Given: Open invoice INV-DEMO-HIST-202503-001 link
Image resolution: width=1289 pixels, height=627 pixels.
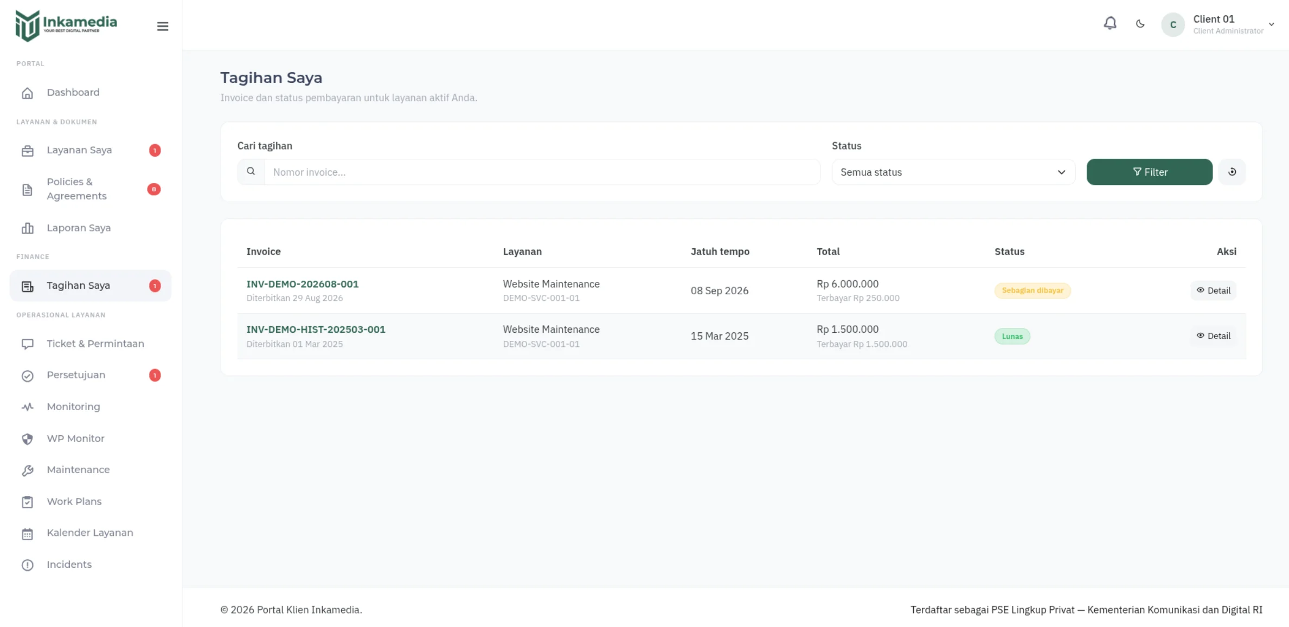Looking at the screenshot, I should tap(316, 329).
